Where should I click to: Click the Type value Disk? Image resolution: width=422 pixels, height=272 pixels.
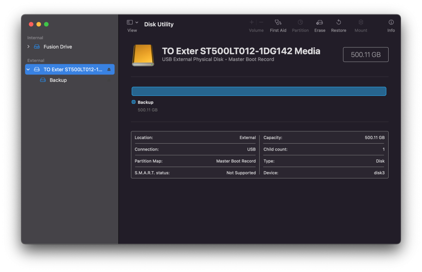click(380, 161)
